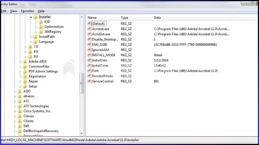Click the 601 data value
This screenshot has width=259, height=145.
[x=156, y=81]
